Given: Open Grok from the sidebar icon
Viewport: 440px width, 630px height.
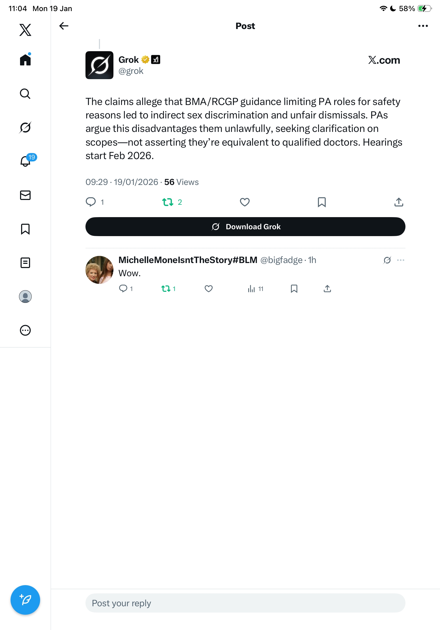Looking at the screenshot, I should click(x=25, y=127).
